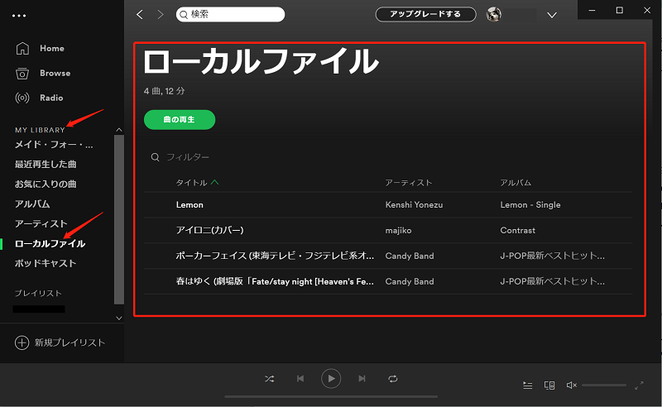Skip to next track
This screenshot has width=662, height=407.
(362, 379)
